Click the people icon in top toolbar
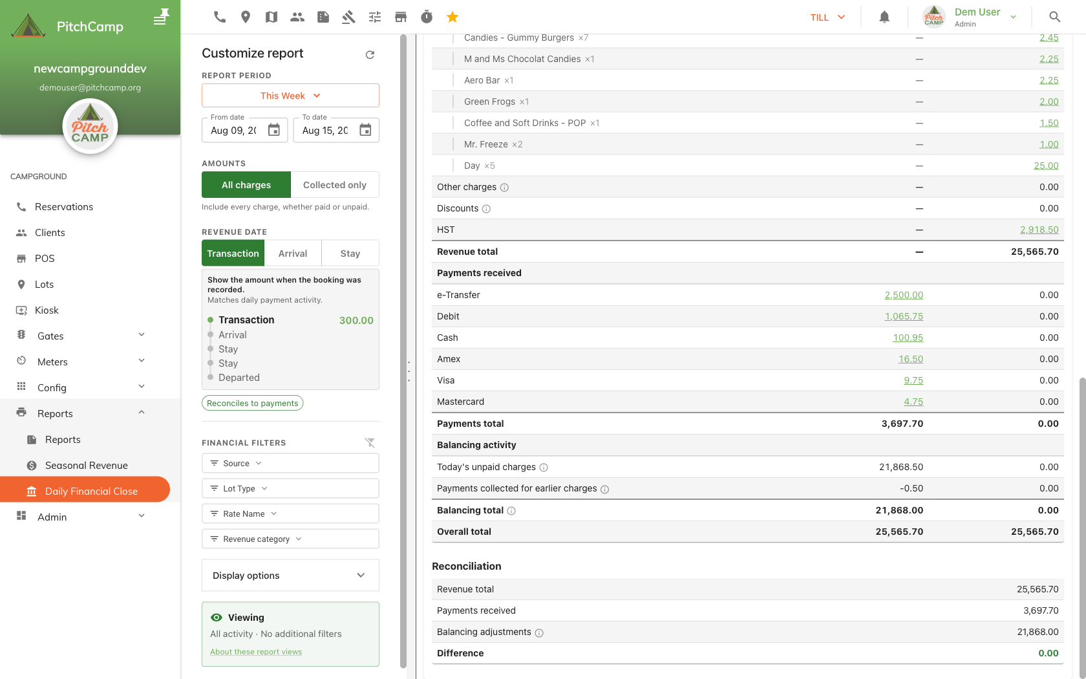The image size is (1086, 679). [297, 17]
